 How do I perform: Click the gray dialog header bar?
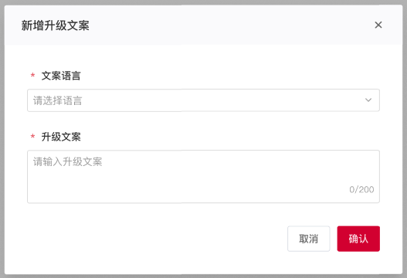tap(203, 25)
